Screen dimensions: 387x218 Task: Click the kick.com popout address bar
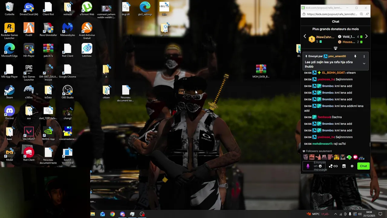point(332,14)
